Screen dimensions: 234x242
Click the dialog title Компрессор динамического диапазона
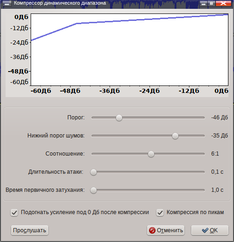(60, 3)
